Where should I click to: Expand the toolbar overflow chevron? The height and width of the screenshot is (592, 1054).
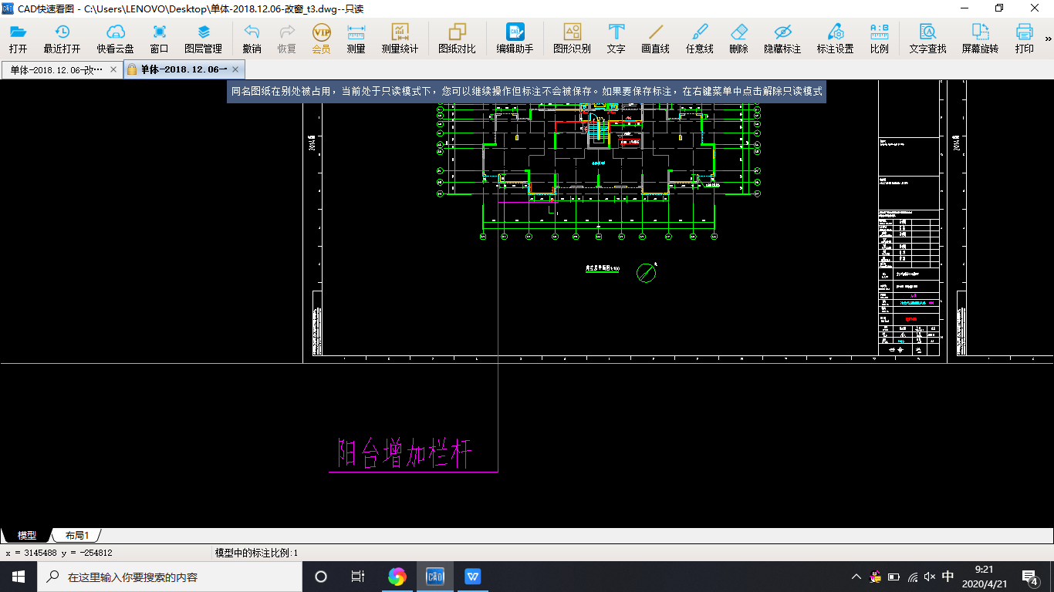point(1048,39)
